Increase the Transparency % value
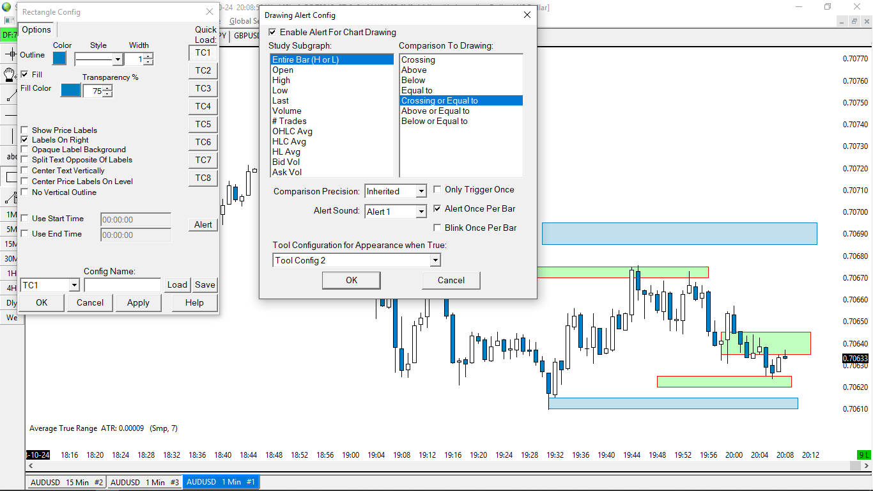 point(107,88)
